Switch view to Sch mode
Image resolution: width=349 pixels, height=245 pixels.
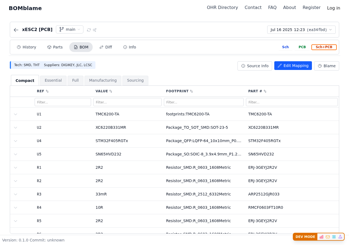click(x=285, y=47)
